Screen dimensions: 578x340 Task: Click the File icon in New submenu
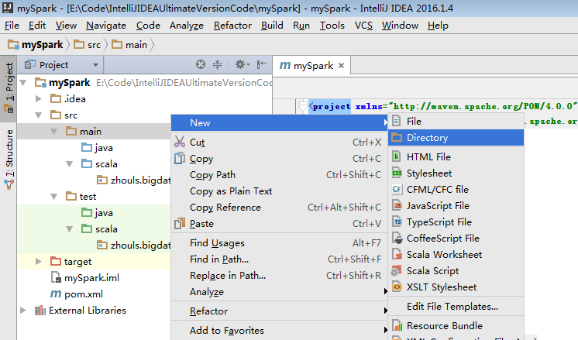click(x=397, y=121)
